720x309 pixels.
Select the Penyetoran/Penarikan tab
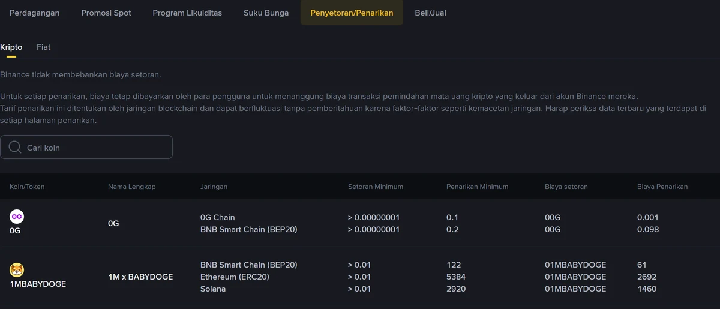click(352, 13)
